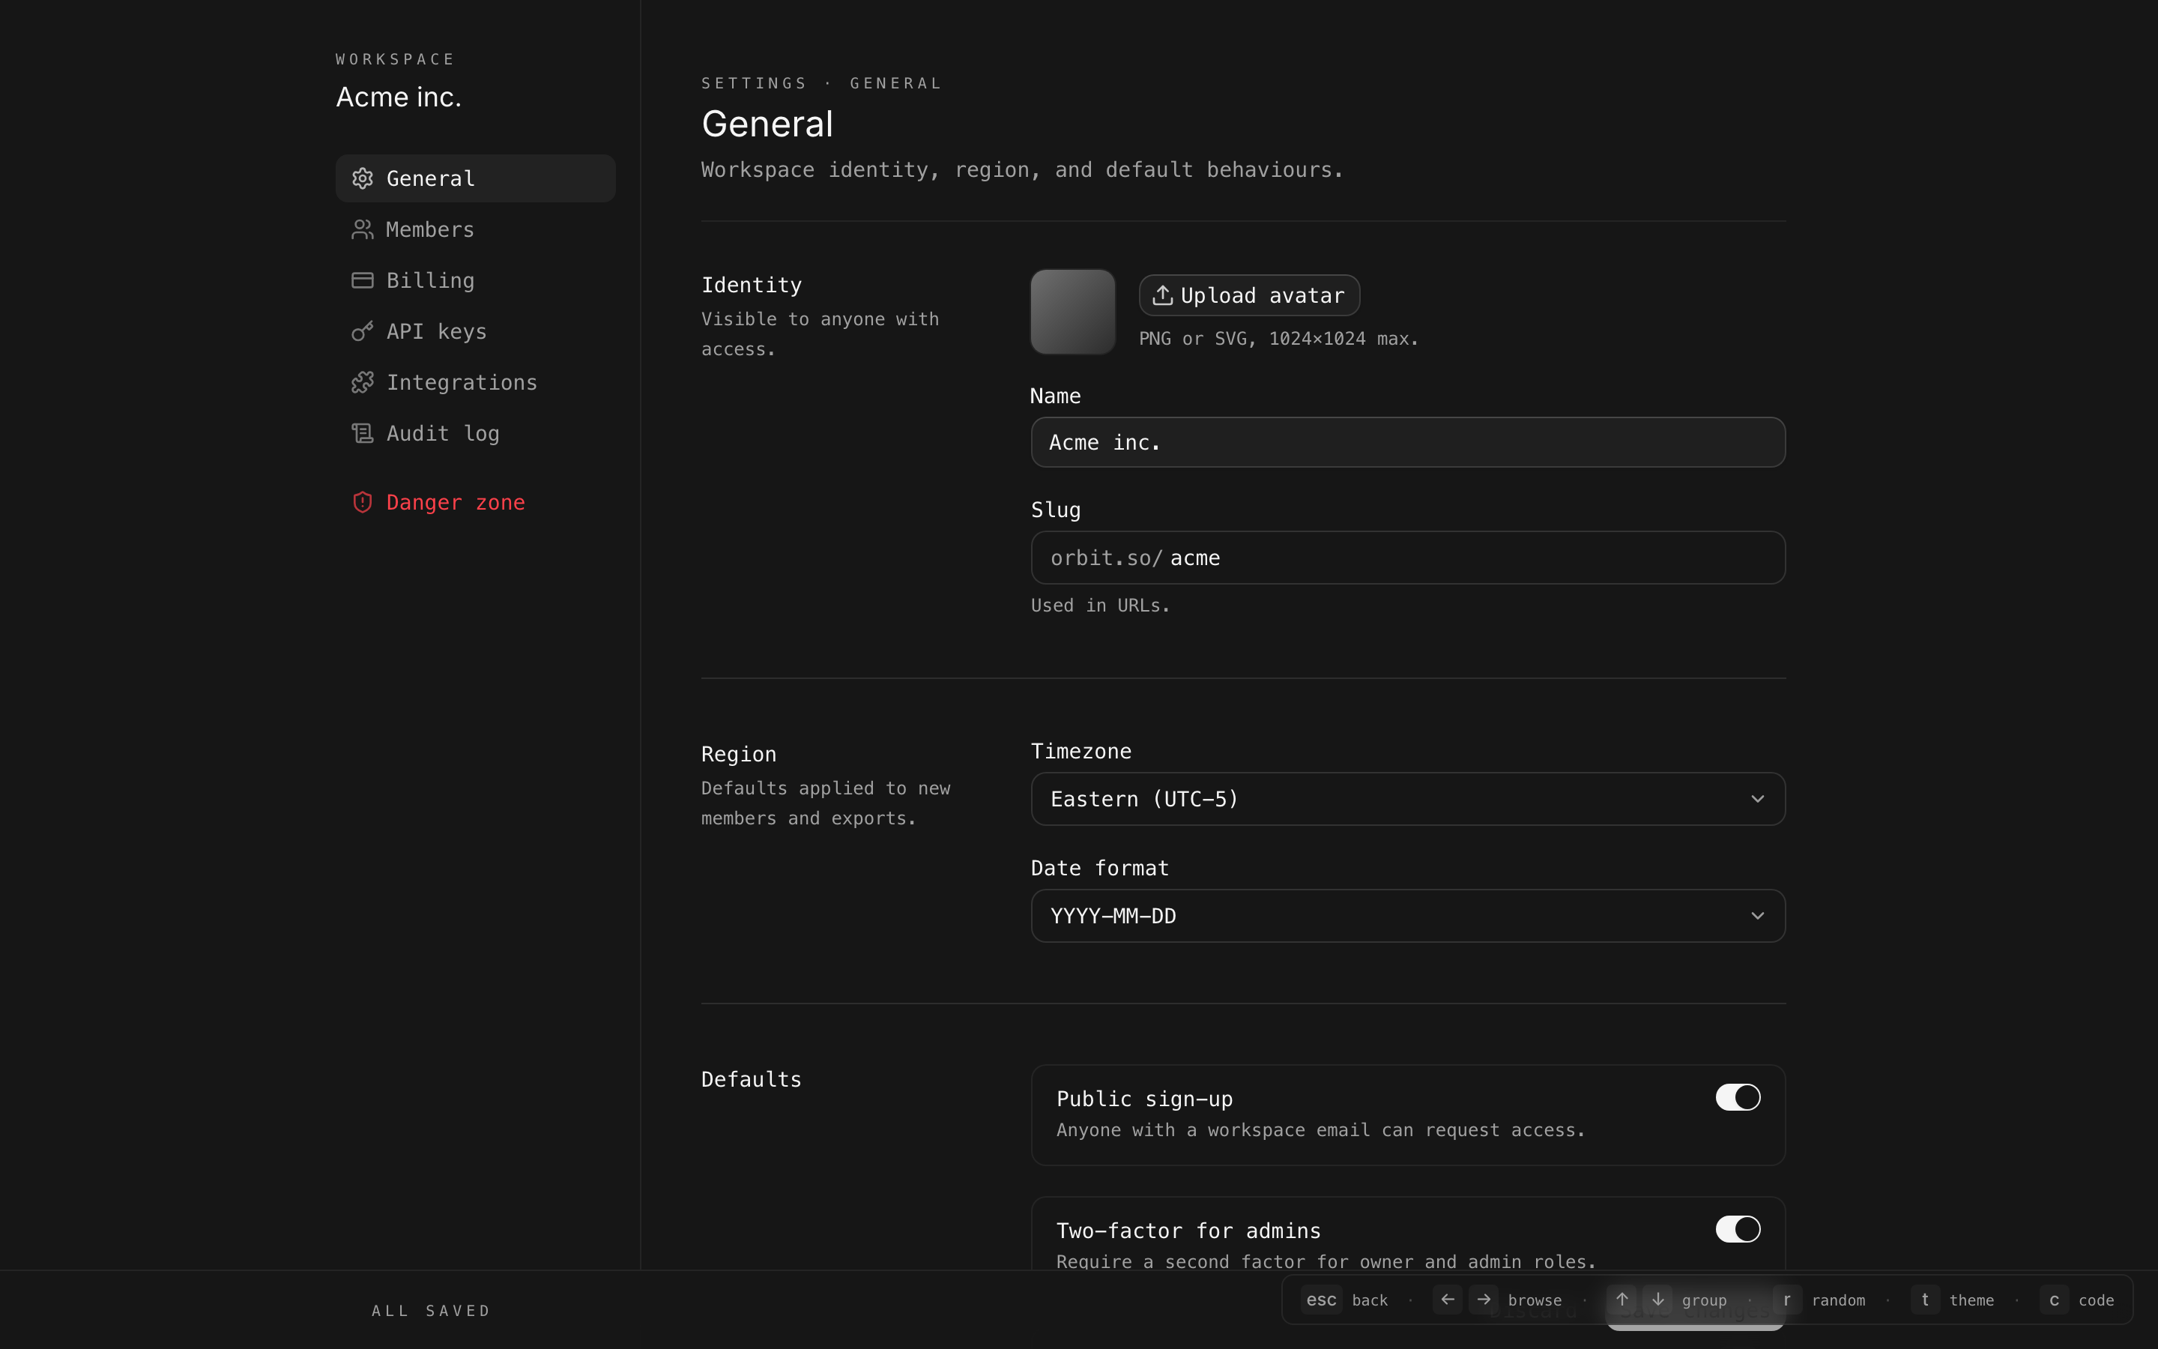
Task: Click the Members people icon in sidebar
Action: pos(362,229)
